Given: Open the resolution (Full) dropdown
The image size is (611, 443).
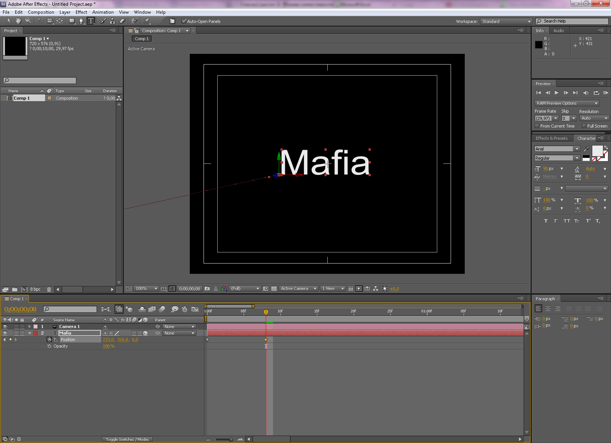Looking at the screenshot, I should tap(245, 289).
